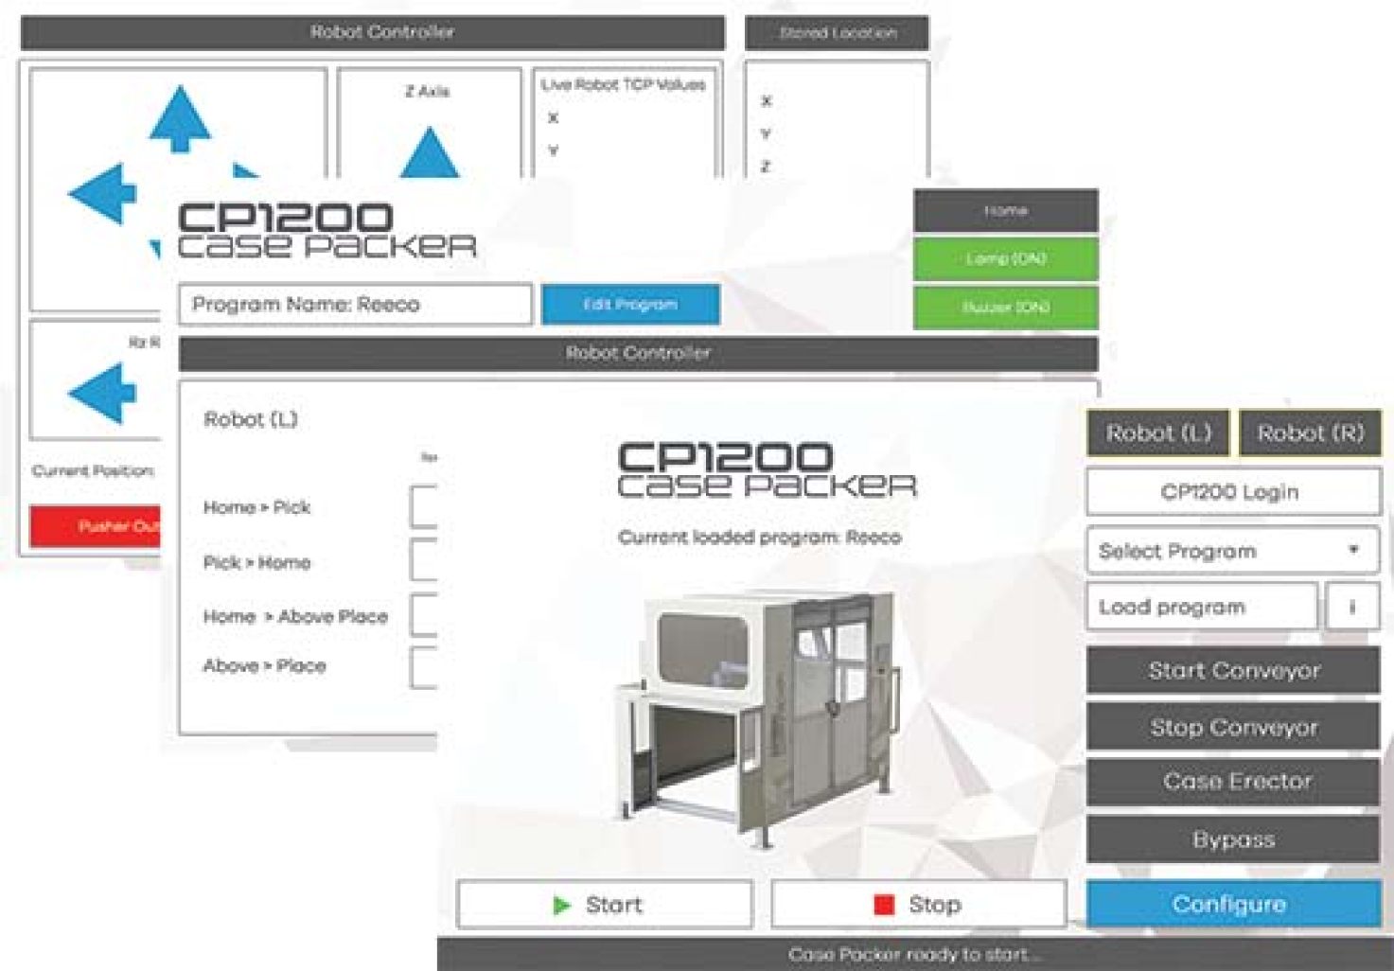Click the Rz rotation left arrow

pyautogui.click(x=102, y=392)
